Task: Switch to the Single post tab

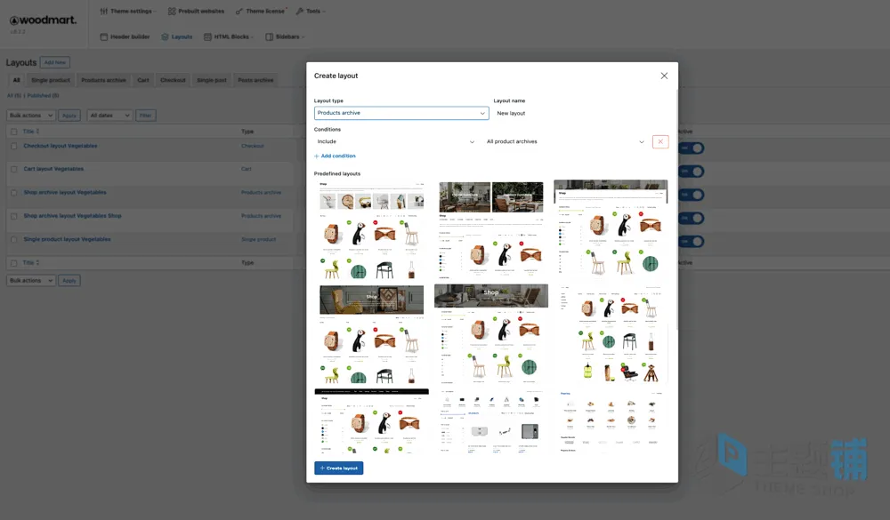Action: pyautogui.click(x=212, y=80)
